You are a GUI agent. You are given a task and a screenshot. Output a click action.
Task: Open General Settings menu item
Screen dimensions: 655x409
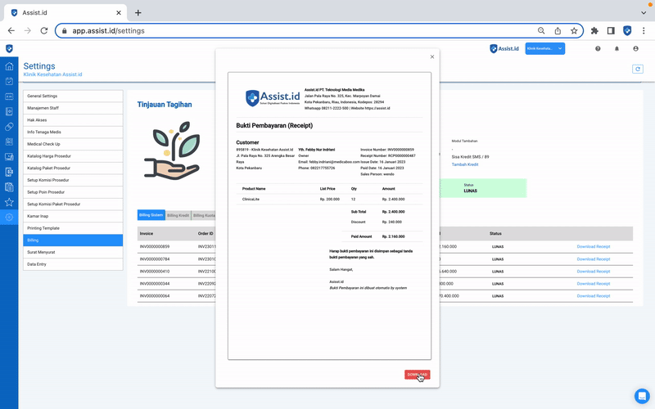(x=73, y=96)
